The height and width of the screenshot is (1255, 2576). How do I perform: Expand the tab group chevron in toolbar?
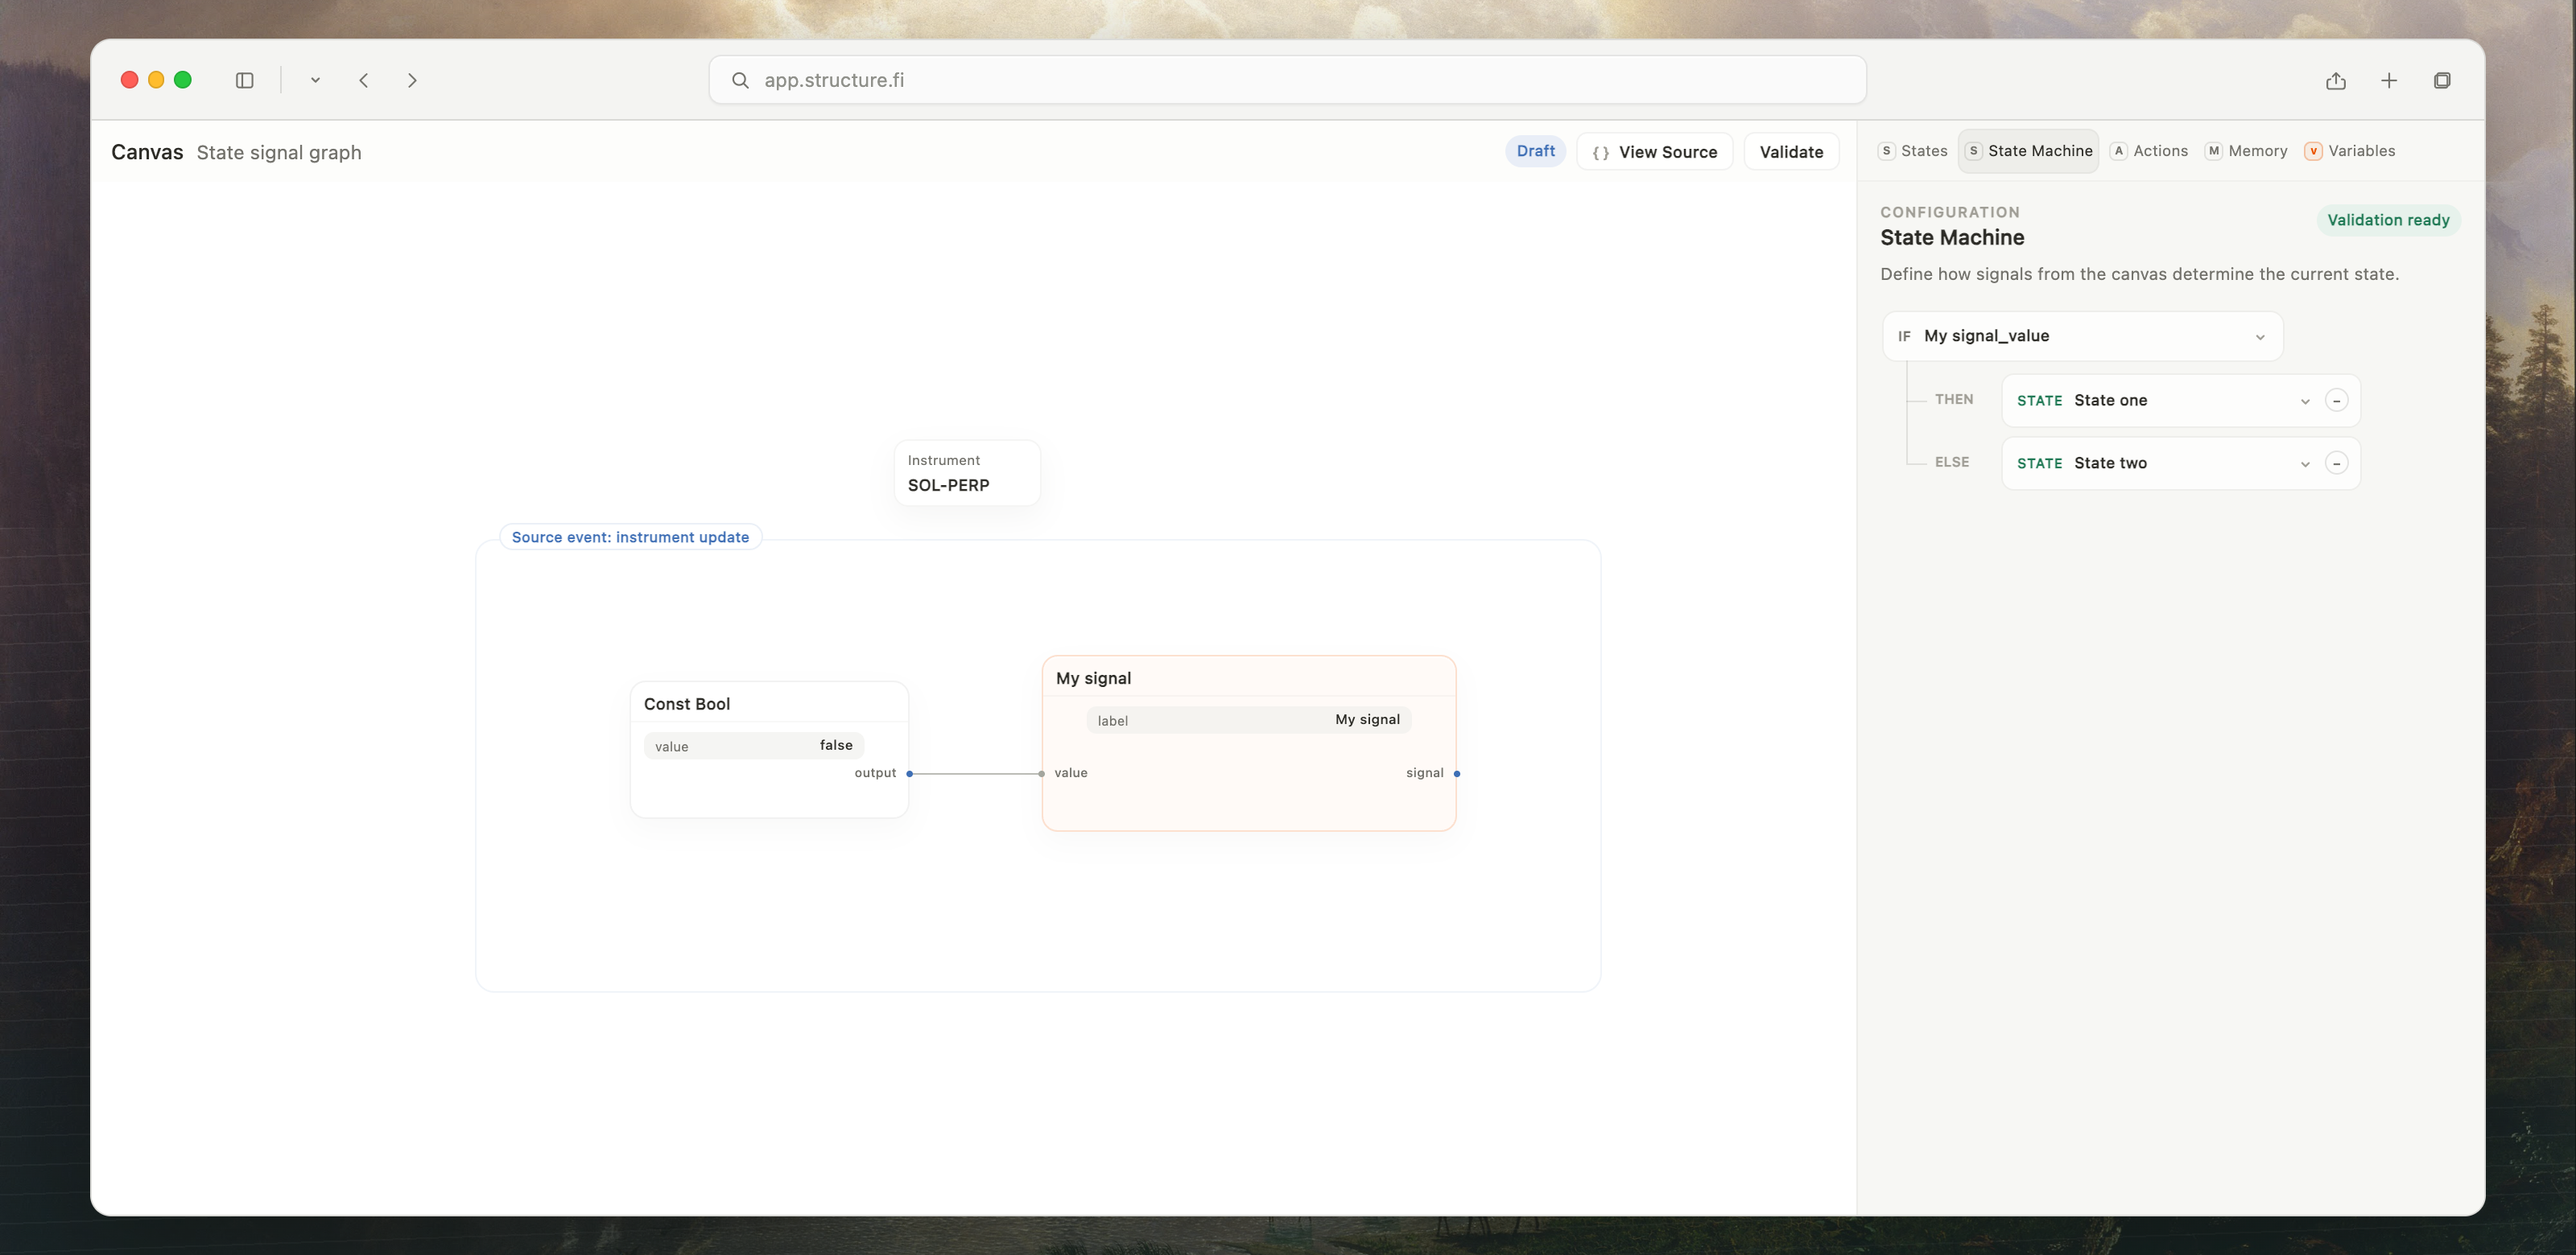click(x=315, y=80)
